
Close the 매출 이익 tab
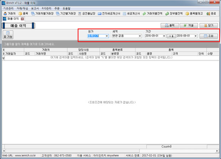coord(21,19)
